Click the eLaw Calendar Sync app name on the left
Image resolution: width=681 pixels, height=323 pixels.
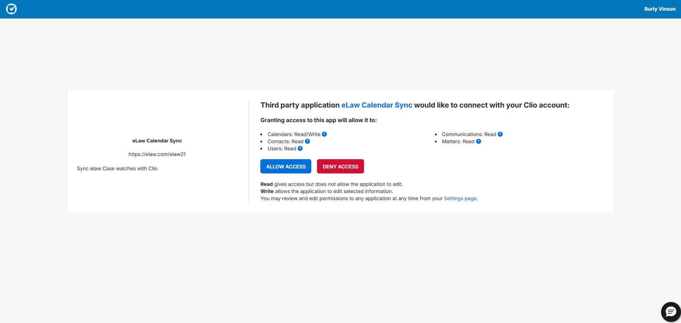157,141
